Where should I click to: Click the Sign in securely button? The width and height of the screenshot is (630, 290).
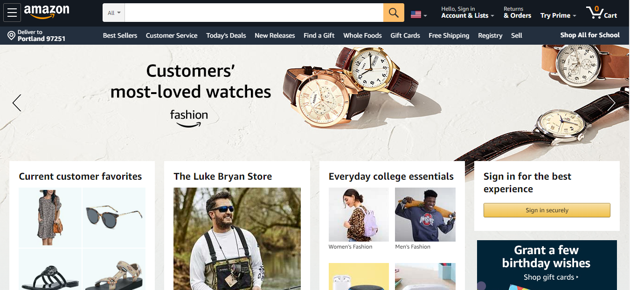pos(547,210)
